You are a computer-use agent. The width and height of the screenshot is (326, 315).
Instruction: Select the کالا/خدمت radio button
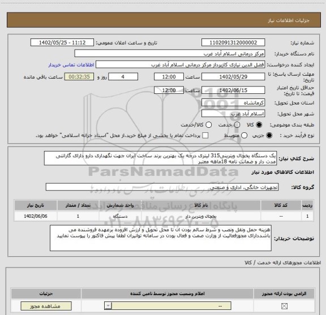pyautogui.click(x=208, y=125)
